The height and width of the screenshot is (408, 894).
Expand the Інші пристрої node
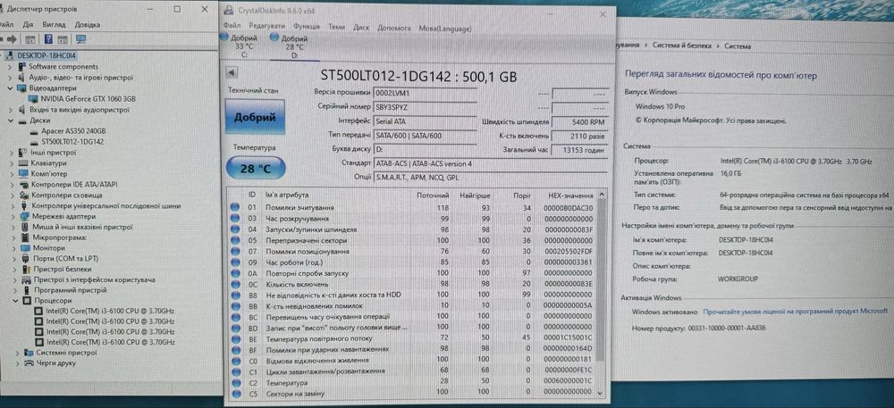[x=12, y=153]
